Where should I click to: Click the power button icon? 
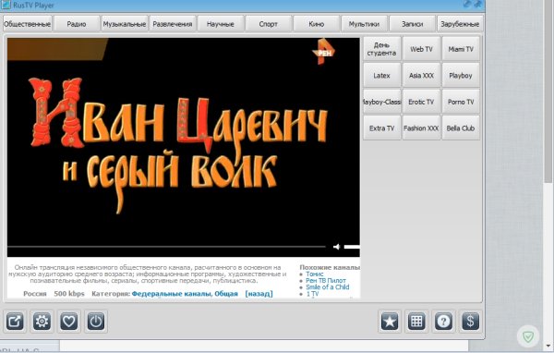[96, 322]
